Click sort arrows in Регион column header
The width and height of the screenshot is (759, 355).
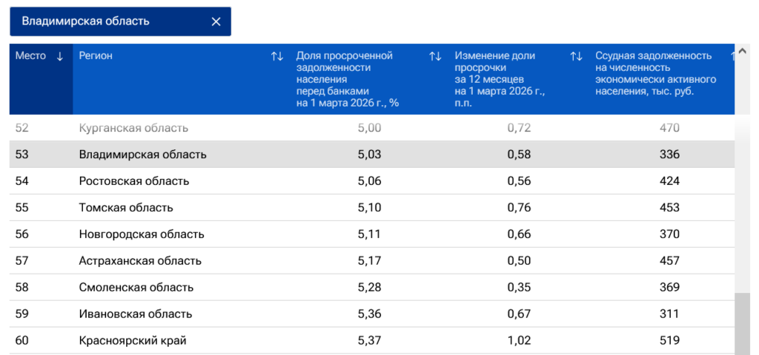tap(277, 56)
